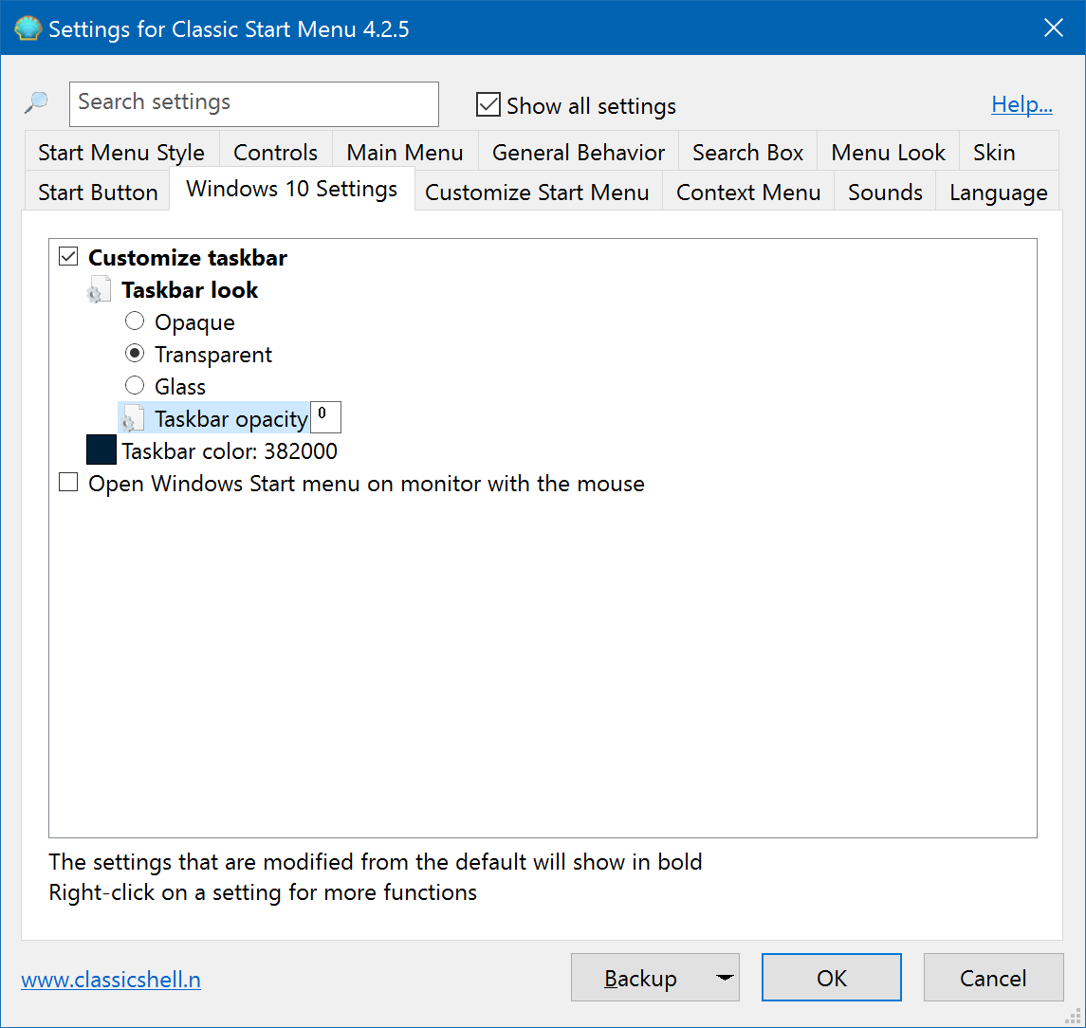1086x1028 pixels.
Task: Click the settings page icon beside Taskbar look
Action: [x=99, y=289]
